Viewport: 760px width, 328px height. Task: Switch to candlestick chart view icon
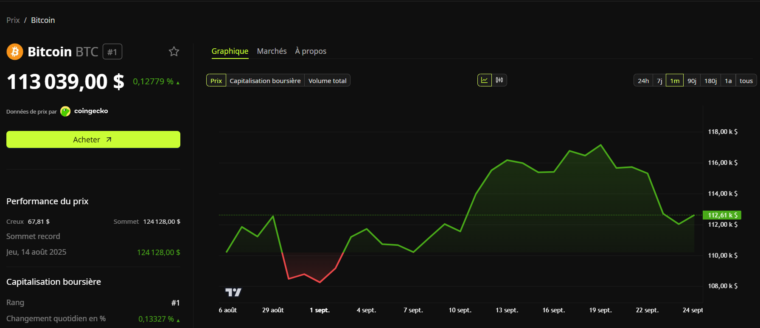499,80
